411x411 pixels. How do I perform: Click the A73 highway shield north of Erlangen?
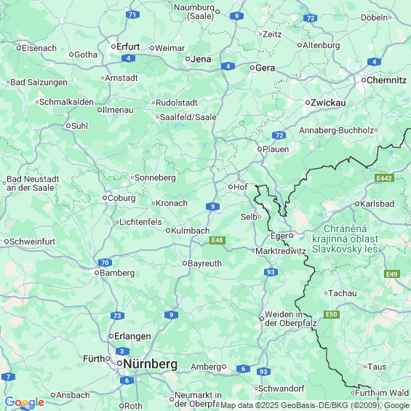coord(117,316)
